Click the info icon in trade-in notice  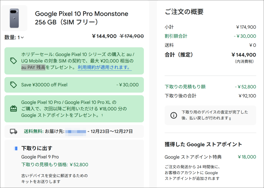(174, 115)
